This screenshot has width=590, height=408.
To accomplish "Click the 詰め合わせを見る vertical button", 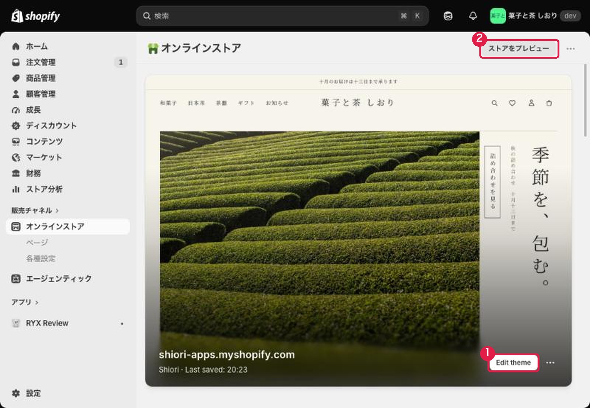I will tap(492, 181).
